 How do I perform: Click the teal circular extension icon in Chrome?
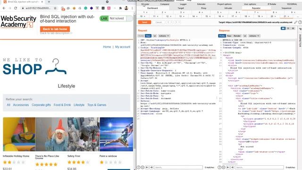[86, 8]
